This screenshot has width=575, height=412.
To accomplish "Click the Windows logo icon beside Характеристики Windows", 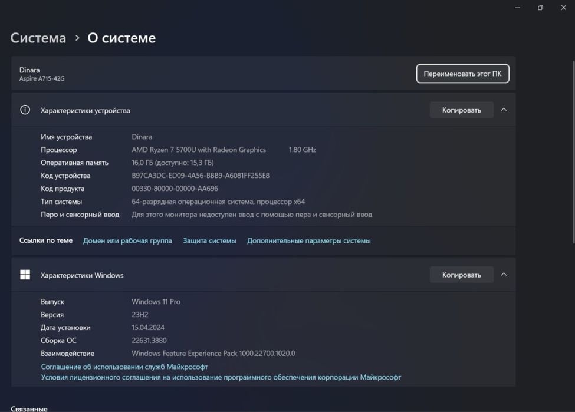I will tap(25, 275).
